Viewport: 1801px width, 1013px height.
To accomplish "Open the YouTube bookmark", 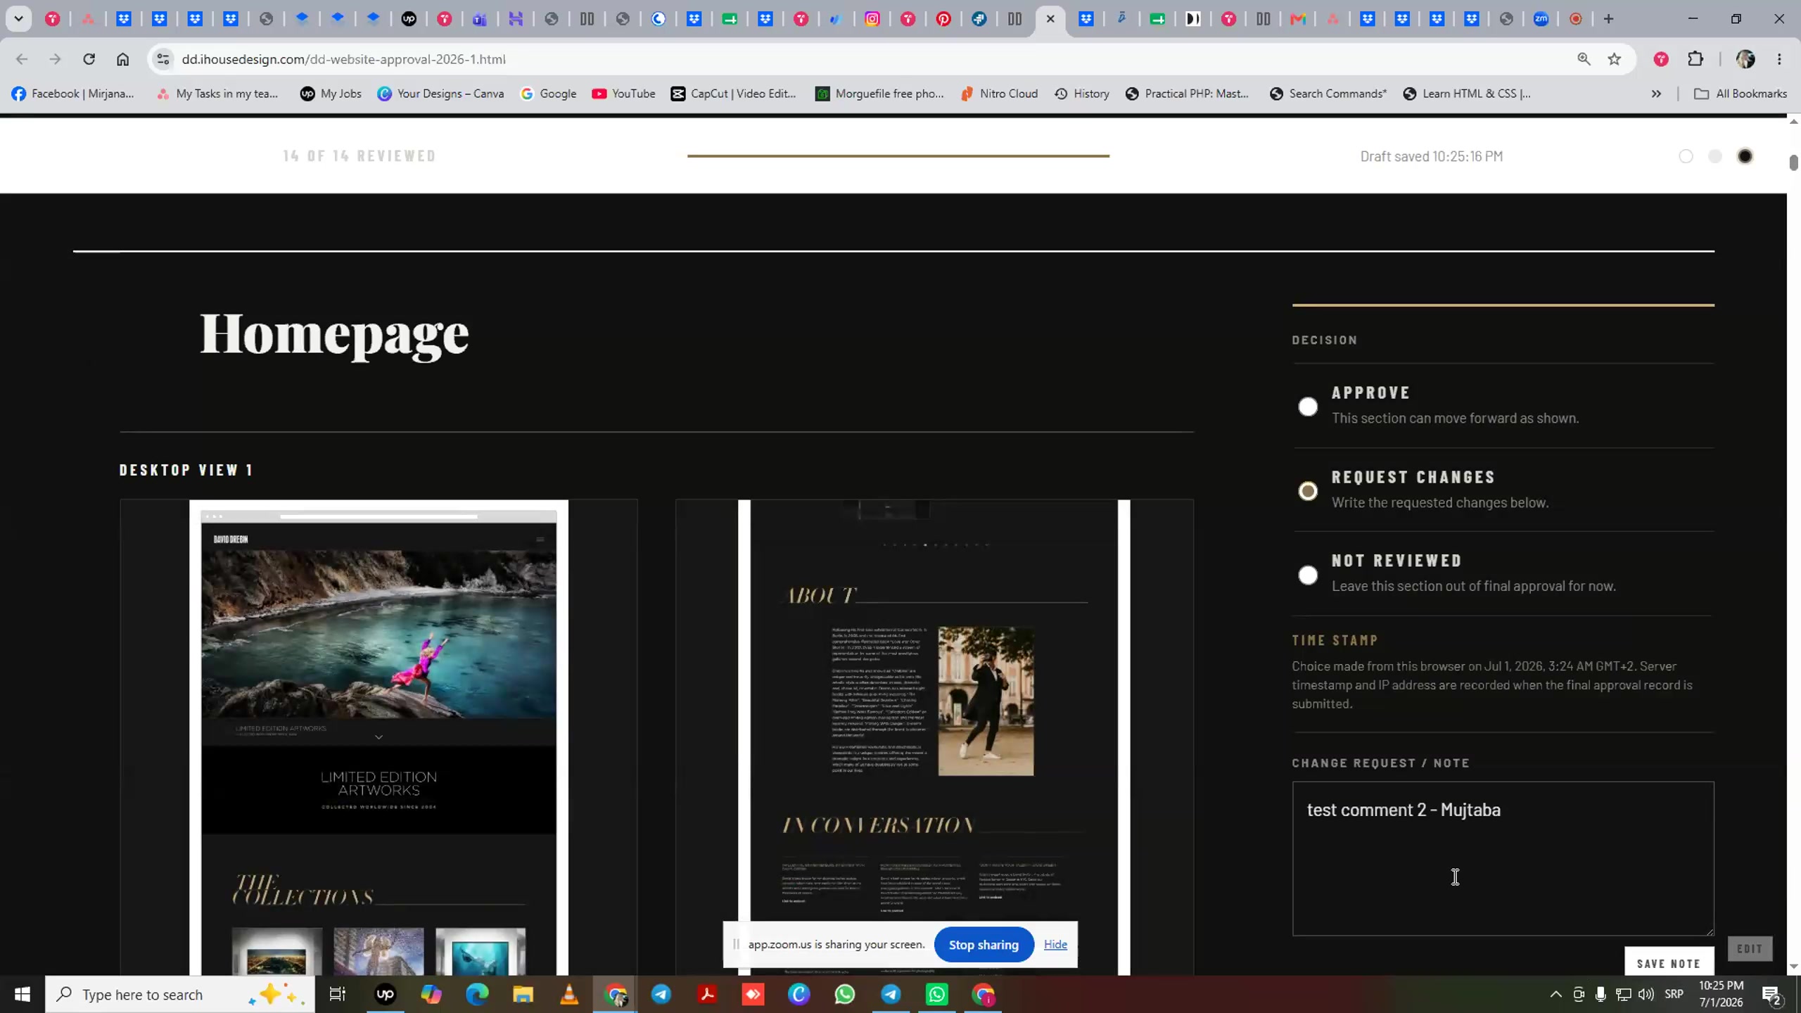I will [x=623, y=94].
